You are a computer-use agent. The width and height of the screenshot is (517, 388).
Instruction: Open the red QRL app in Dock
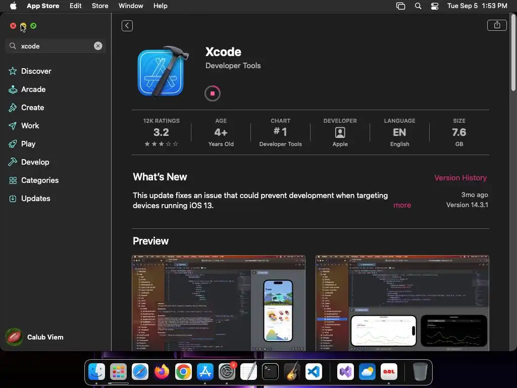[389, 372]
